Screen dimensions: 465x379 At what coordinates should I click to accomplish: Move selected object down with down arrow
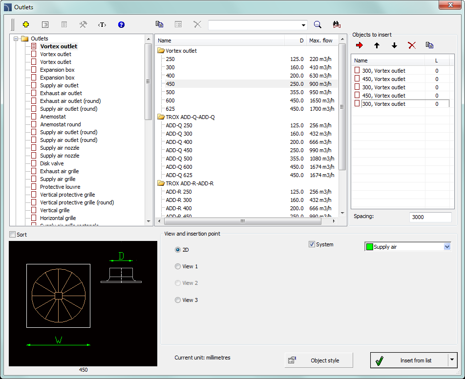tap(394, 45)
